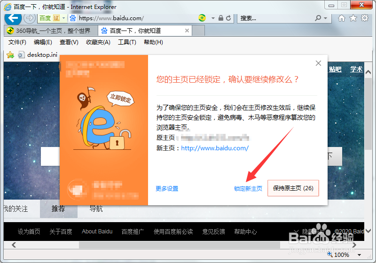Click the forward navigation arrow
Screen dimensions: 376x263
coord(30,18)
